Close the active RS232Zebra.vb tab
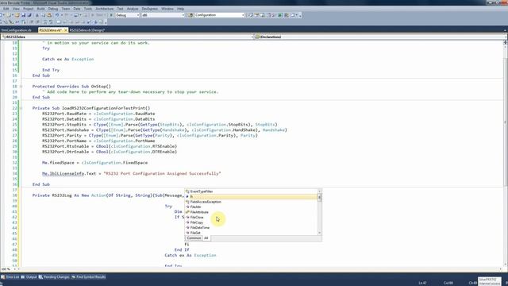The height and width of the screenshot is (286, 508). tap(65, 30)
